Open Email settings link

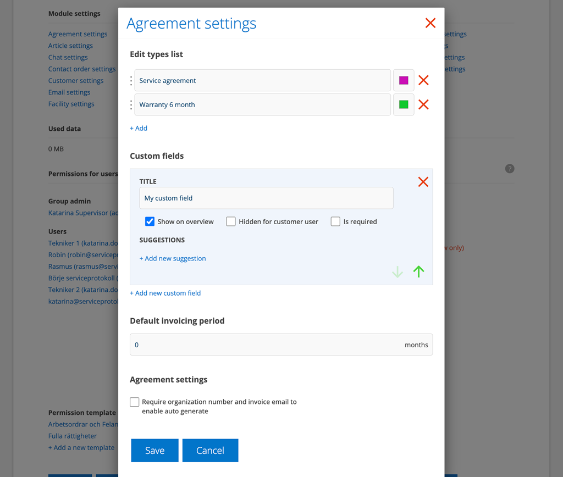pos(69,92)
